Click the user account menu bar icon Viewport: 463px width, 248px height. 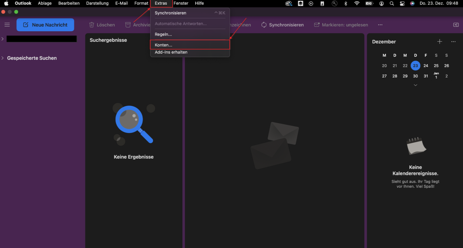382,3
